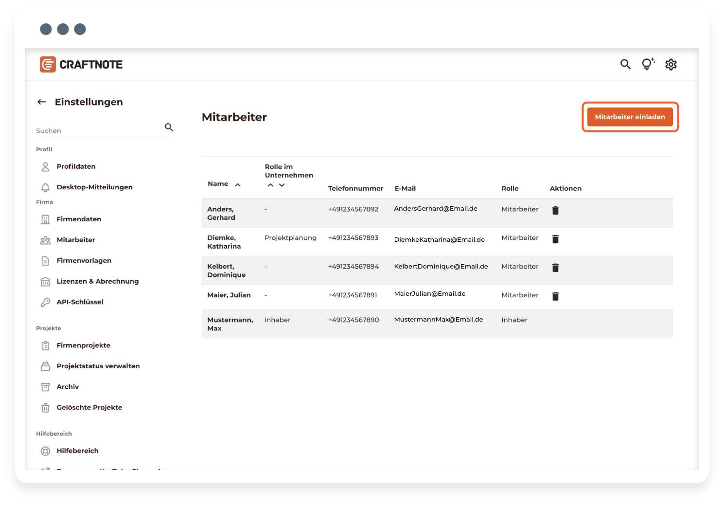Select Firmendaten from settings menu

(x=79, y=219)
